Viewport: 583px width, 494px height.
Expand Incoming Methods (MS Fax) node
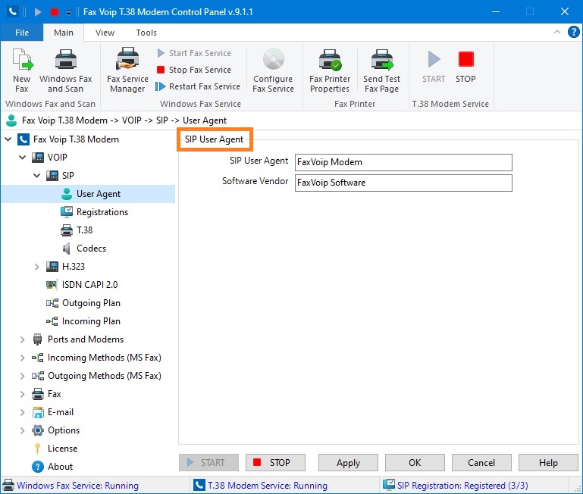(22, 358)
